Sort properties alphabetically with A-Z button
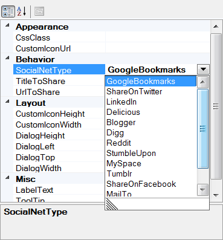Viewport: 223px width, 240px height. pos(22,11)
